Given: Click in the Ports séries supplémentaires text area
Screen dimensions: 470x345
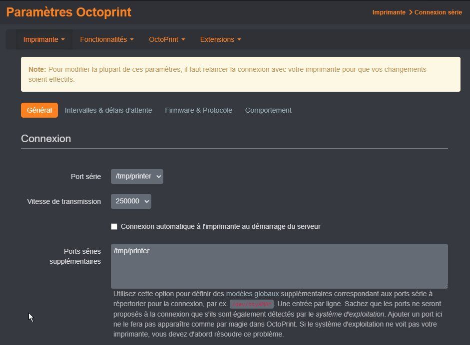Looking at the screenshot, I should (279, 266).
